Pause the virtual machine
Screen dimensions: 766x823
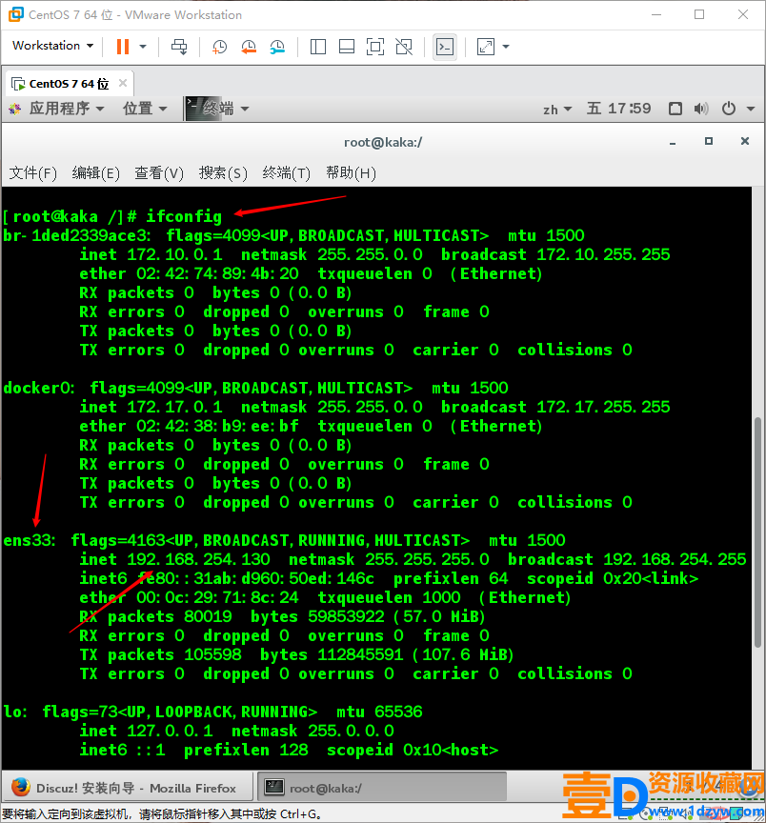123,47
